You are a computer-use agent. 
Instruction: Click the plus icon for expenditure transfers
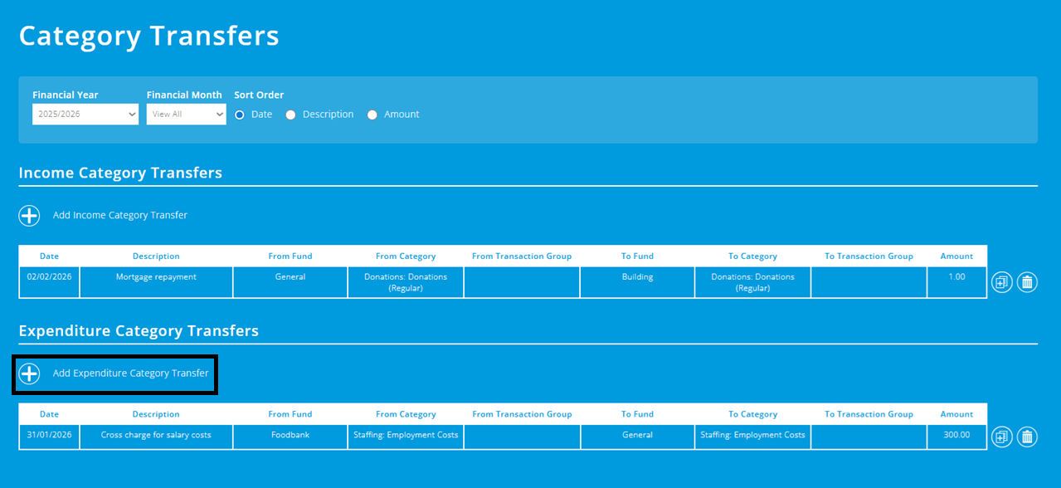[29, 373]
